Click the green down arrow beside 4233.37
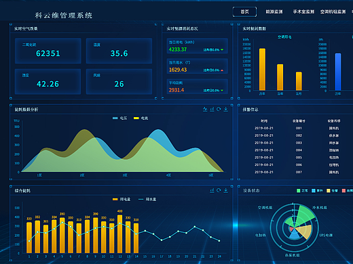Screen dimensions: 353x264 pyautogui.click(x=222, y=49)
